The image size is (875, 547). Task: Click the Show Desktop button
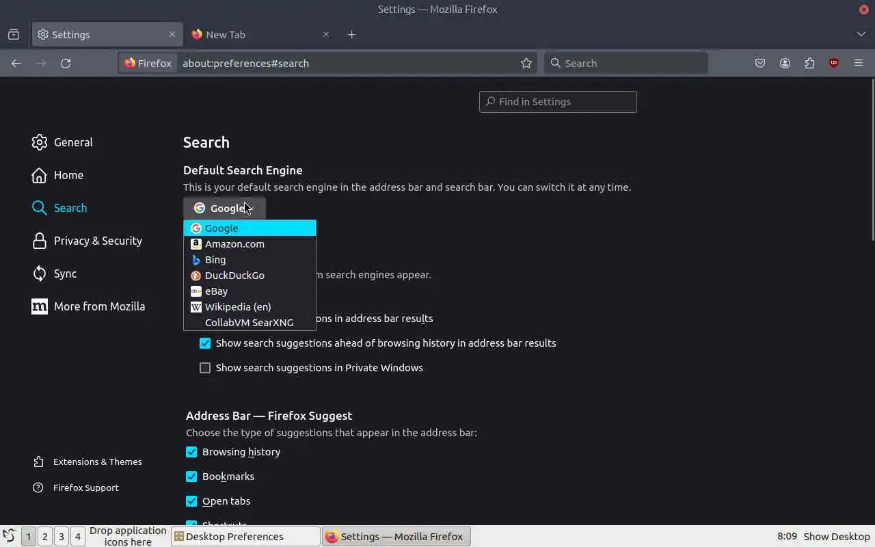pyautogui.click(x=837, y=537)
